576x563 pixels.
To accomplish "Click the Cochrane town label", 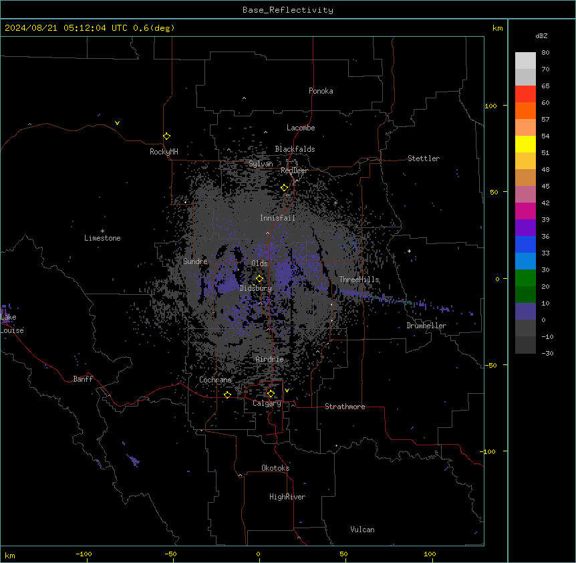I will pyautogui.click(x=215, y=380).
